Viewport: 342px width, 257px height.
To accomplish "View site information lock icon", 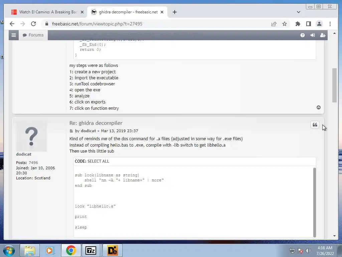I will [47, 24].
